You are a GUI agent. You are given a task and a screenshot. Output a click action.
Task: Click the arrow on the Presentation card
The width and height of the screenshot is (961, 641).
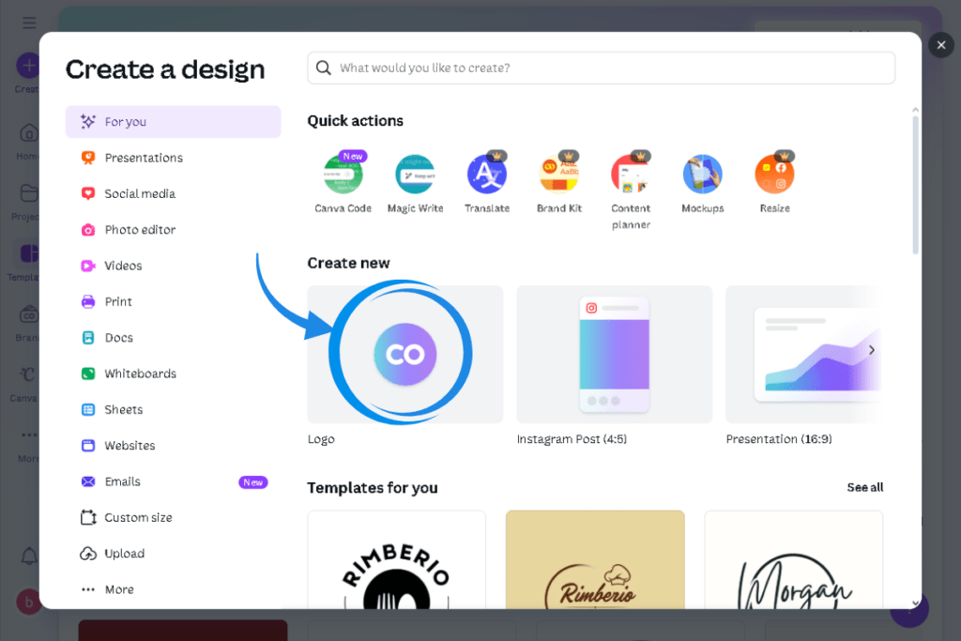coord(871,348)
